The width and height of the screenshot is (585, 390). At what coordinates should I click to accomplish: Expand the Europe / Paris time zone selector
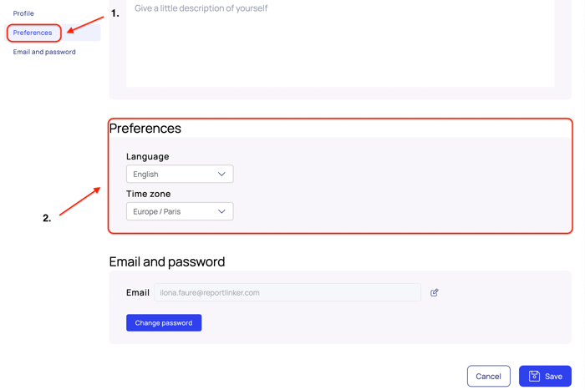pyautogui.click(x=179, y=211)
